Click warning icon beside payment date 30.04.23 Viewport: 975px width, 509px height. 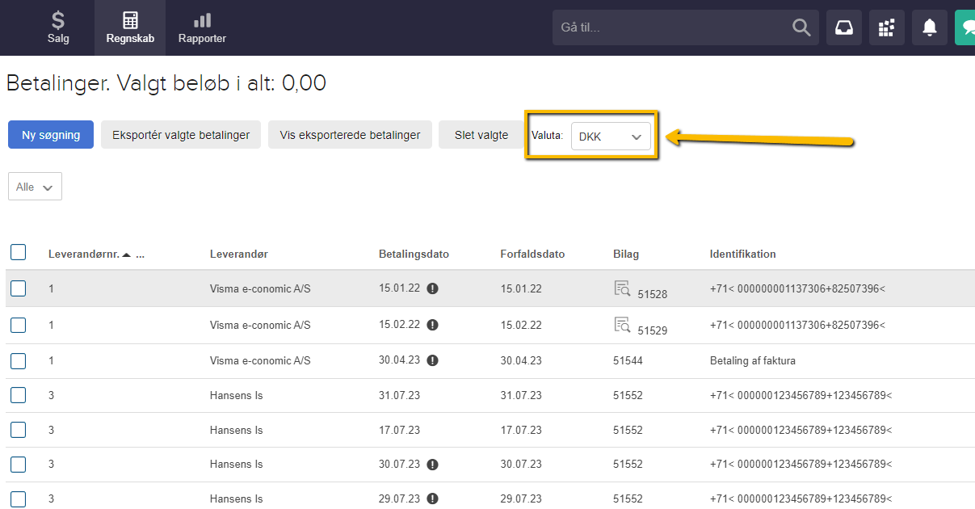(433, 360)
